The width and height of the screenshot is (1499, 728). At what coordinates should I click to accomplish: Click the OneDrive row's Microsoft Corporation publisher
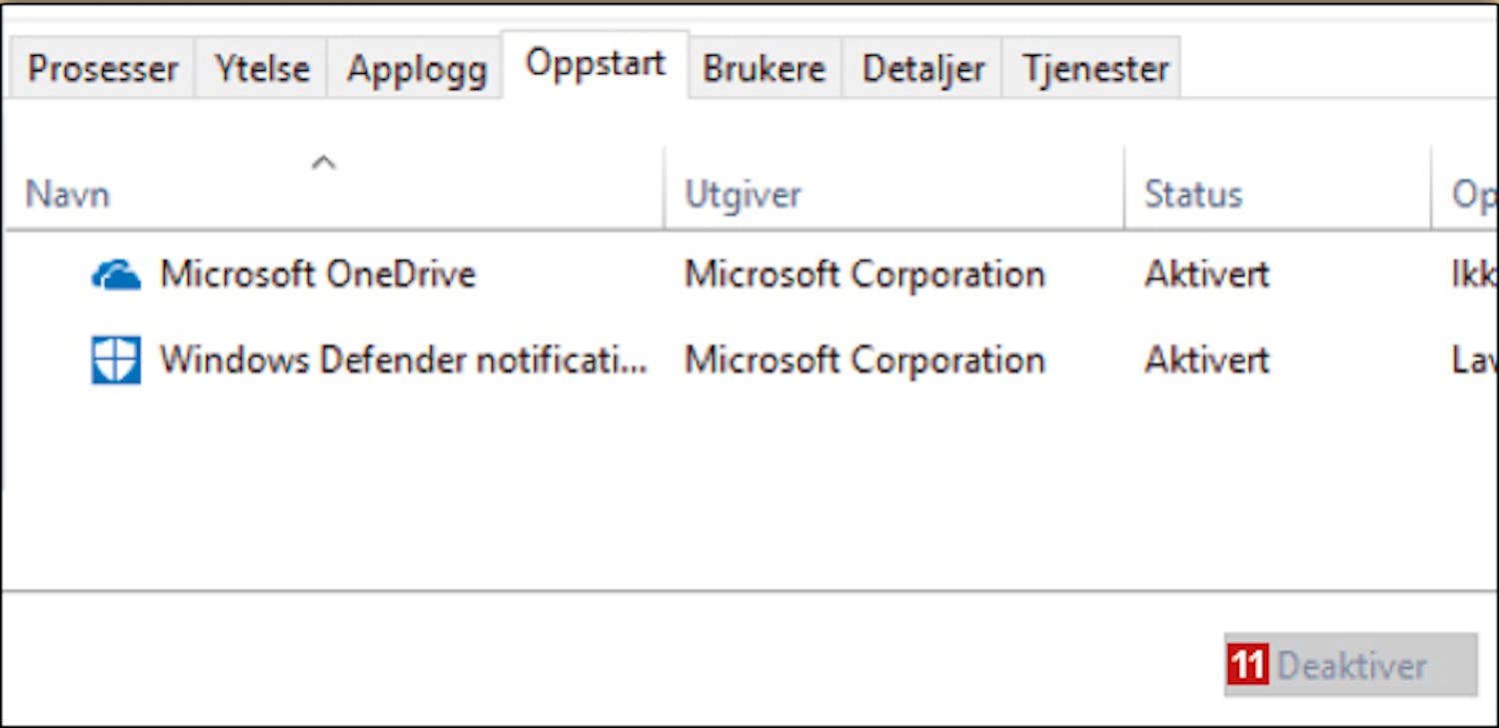pyautogui.click(x=864, y=275)
